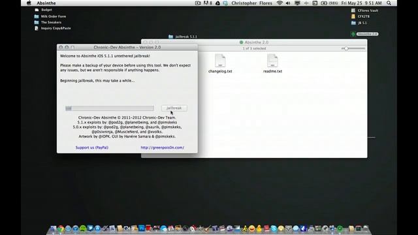This screenshot has width=418, height=235.
Task: Select the CFX2TB drive on desktop
Action: point(361,16)
